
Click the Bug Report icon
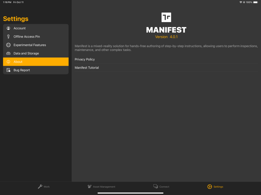8,70
